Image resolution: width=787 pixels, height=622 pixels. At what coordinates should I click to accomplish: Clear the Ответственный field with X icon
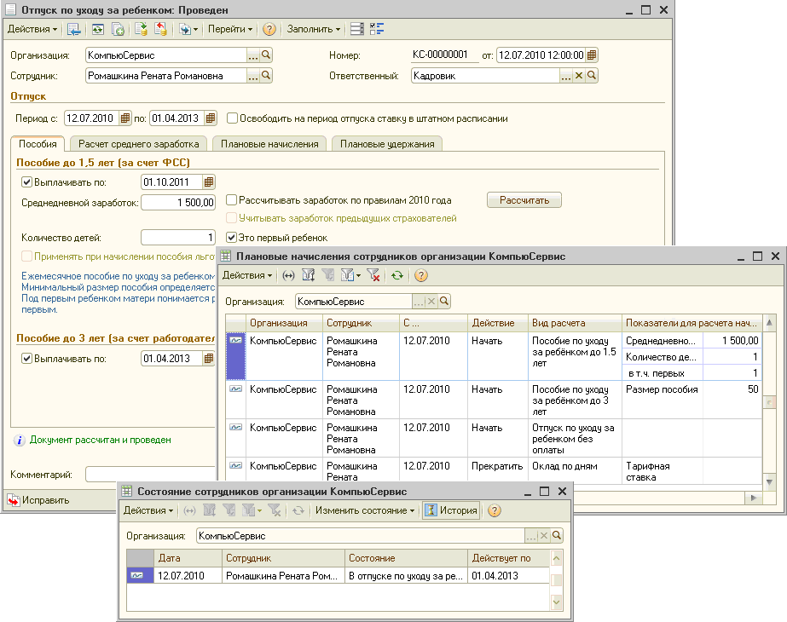[579, 75]
